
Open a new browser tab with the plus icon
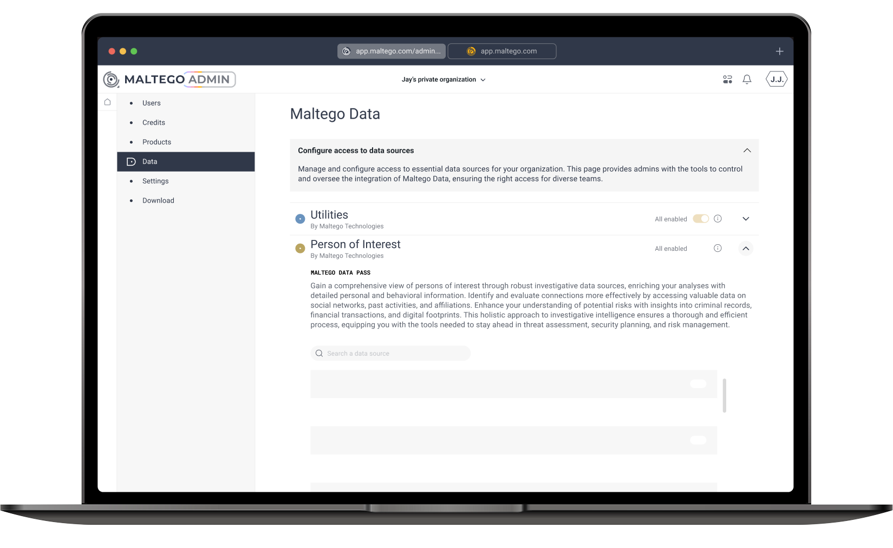(779, 51)
